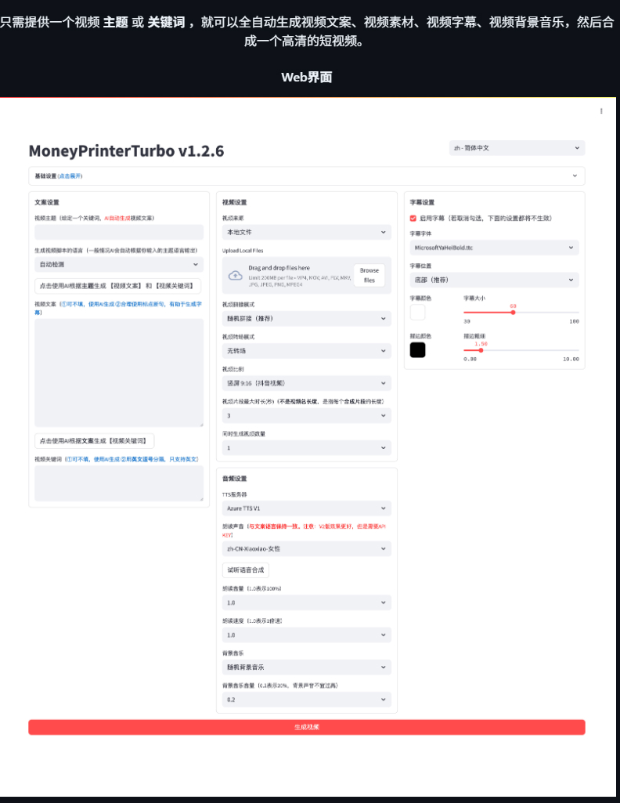
Task: Open the MicrosoftYaHeiBold.ttc font dropdown
Action: click(494, 248)
